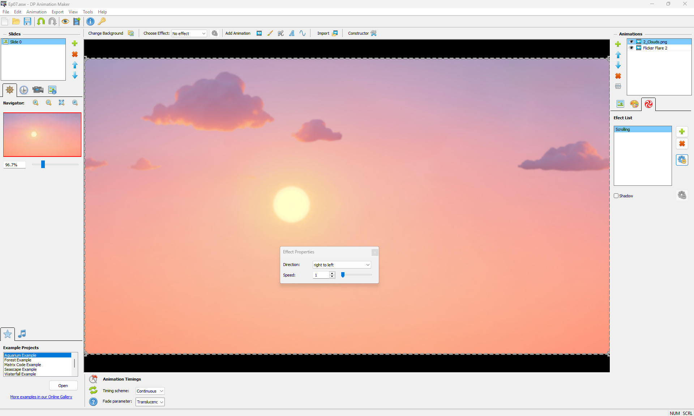Click the Preview eye toolbar icon
The height and width of the screenshot is (416, 694).
(x=65, y=21)
